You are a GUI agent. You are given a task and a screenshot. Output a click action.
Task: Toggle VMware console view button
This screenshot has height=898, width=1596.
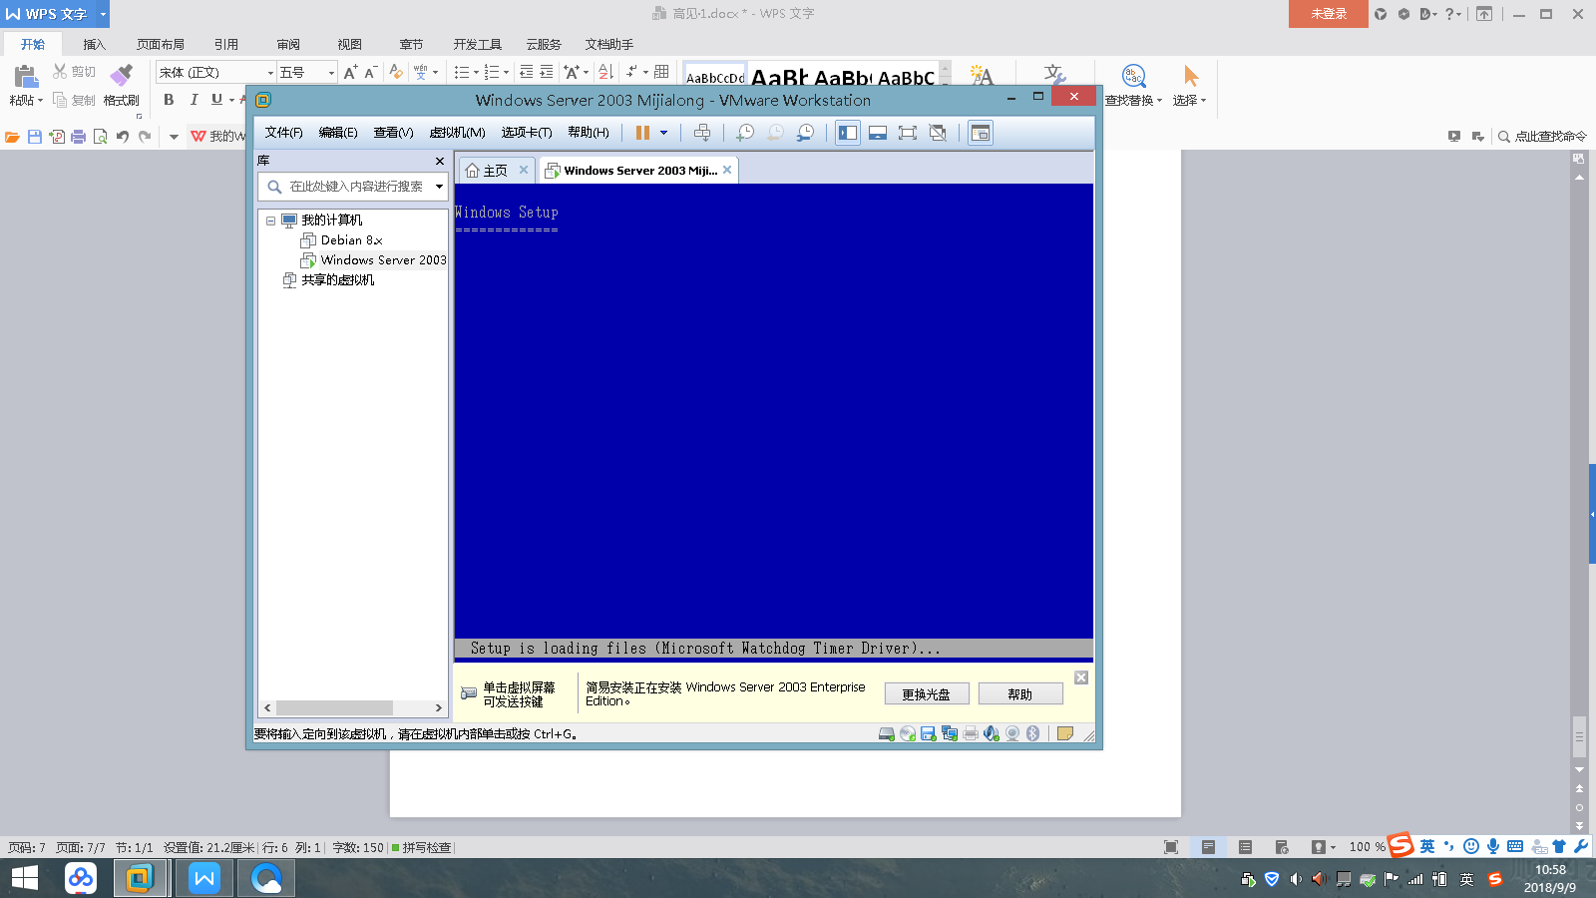click(981, 133)
